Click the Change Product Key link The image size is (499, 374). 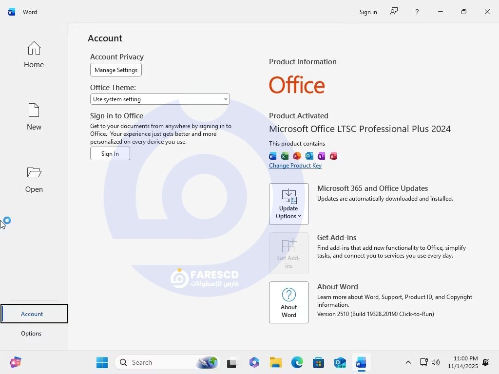pyautogui.click(x=295, y=166)
